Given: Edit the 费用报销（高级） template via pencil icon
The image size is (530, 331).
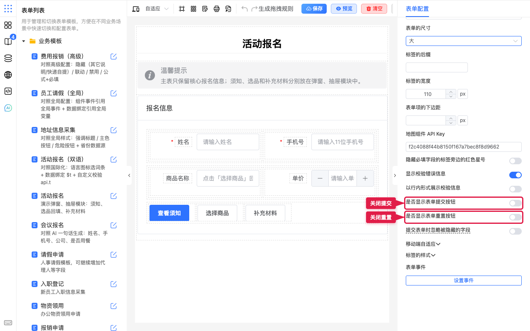Looking at the screenshot, I should coord(113,57).
